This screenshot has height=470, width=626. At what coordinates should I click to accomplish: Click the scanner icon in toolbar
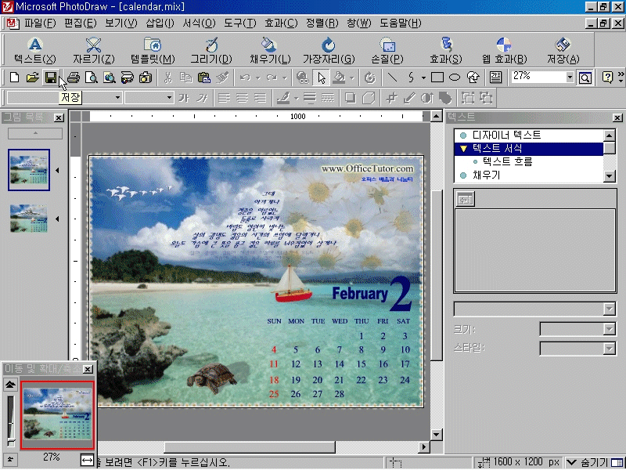tap(128, 77)
